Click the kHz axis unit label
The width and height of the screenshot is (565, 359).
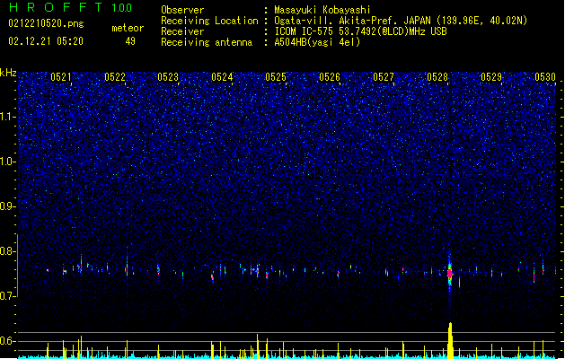tap(8, 73)
